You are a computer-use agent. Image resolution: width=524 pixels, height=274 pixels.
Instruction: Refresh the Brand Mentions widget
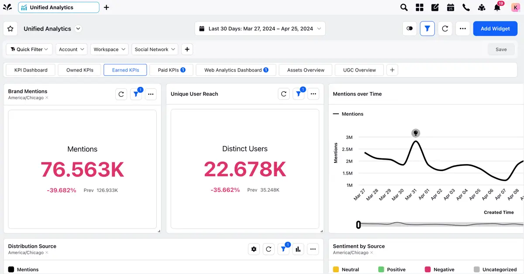pos(121,94)
